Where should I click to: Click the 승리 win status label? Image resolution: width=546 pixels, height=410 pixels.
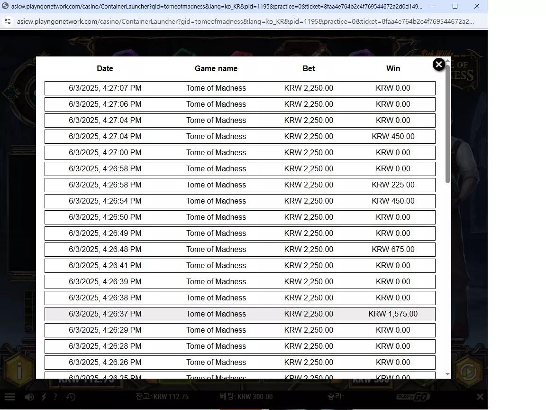pos(336,397)
